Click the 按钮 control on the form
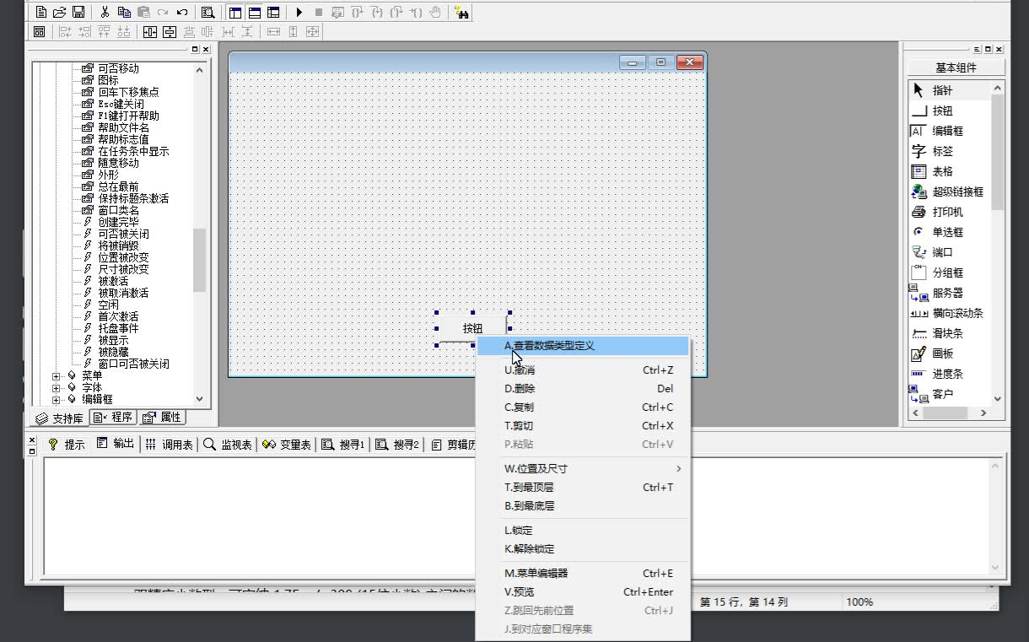1029x642 pixels. (x=472, y=327)
